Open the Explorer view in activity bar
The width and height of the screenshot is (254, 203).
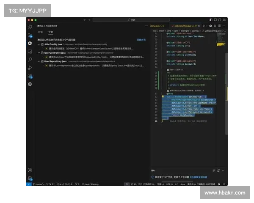click(x=30, y=27)
